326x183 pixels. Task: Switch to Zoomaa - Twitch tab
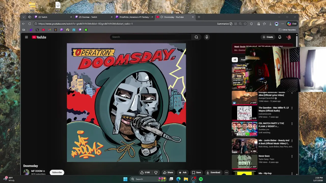tap(93, 17)
